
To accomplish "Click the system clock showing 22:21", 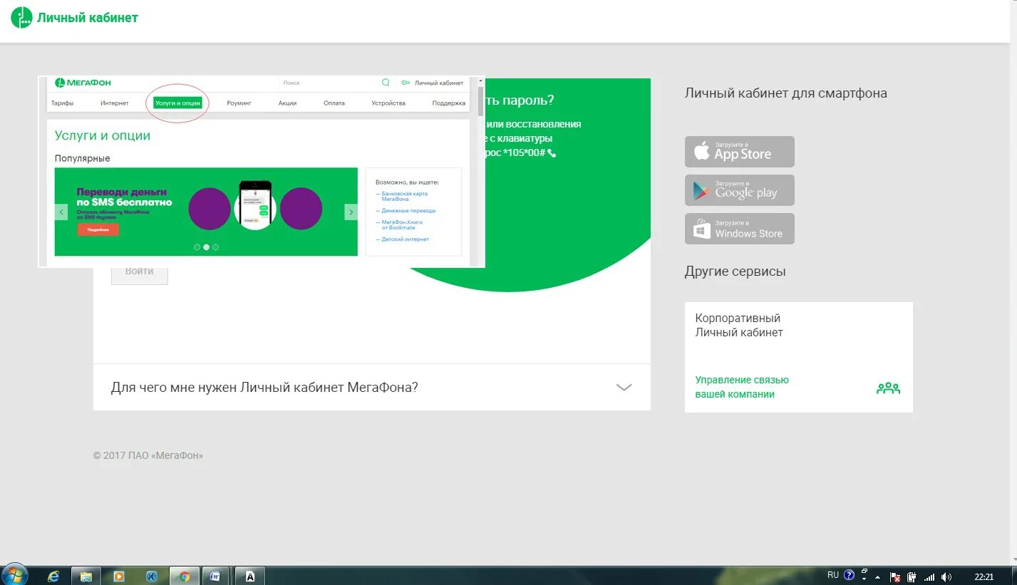I will pos(984,576).
